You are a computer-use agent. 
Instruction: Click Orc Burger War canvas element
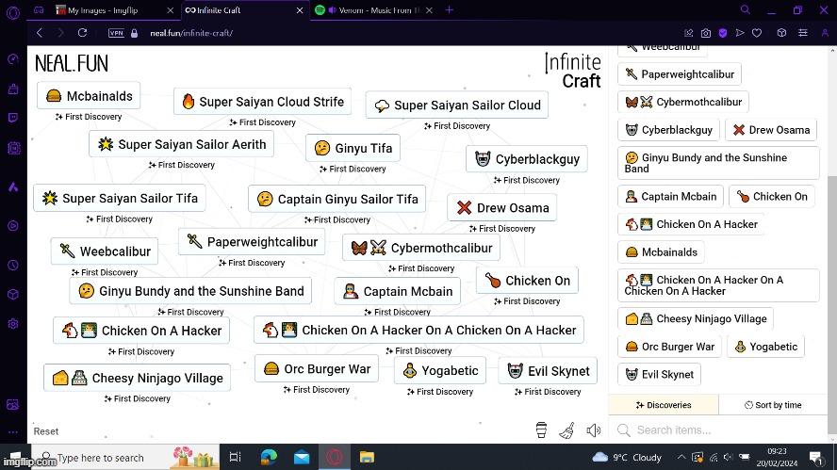(x=317, y=368)
